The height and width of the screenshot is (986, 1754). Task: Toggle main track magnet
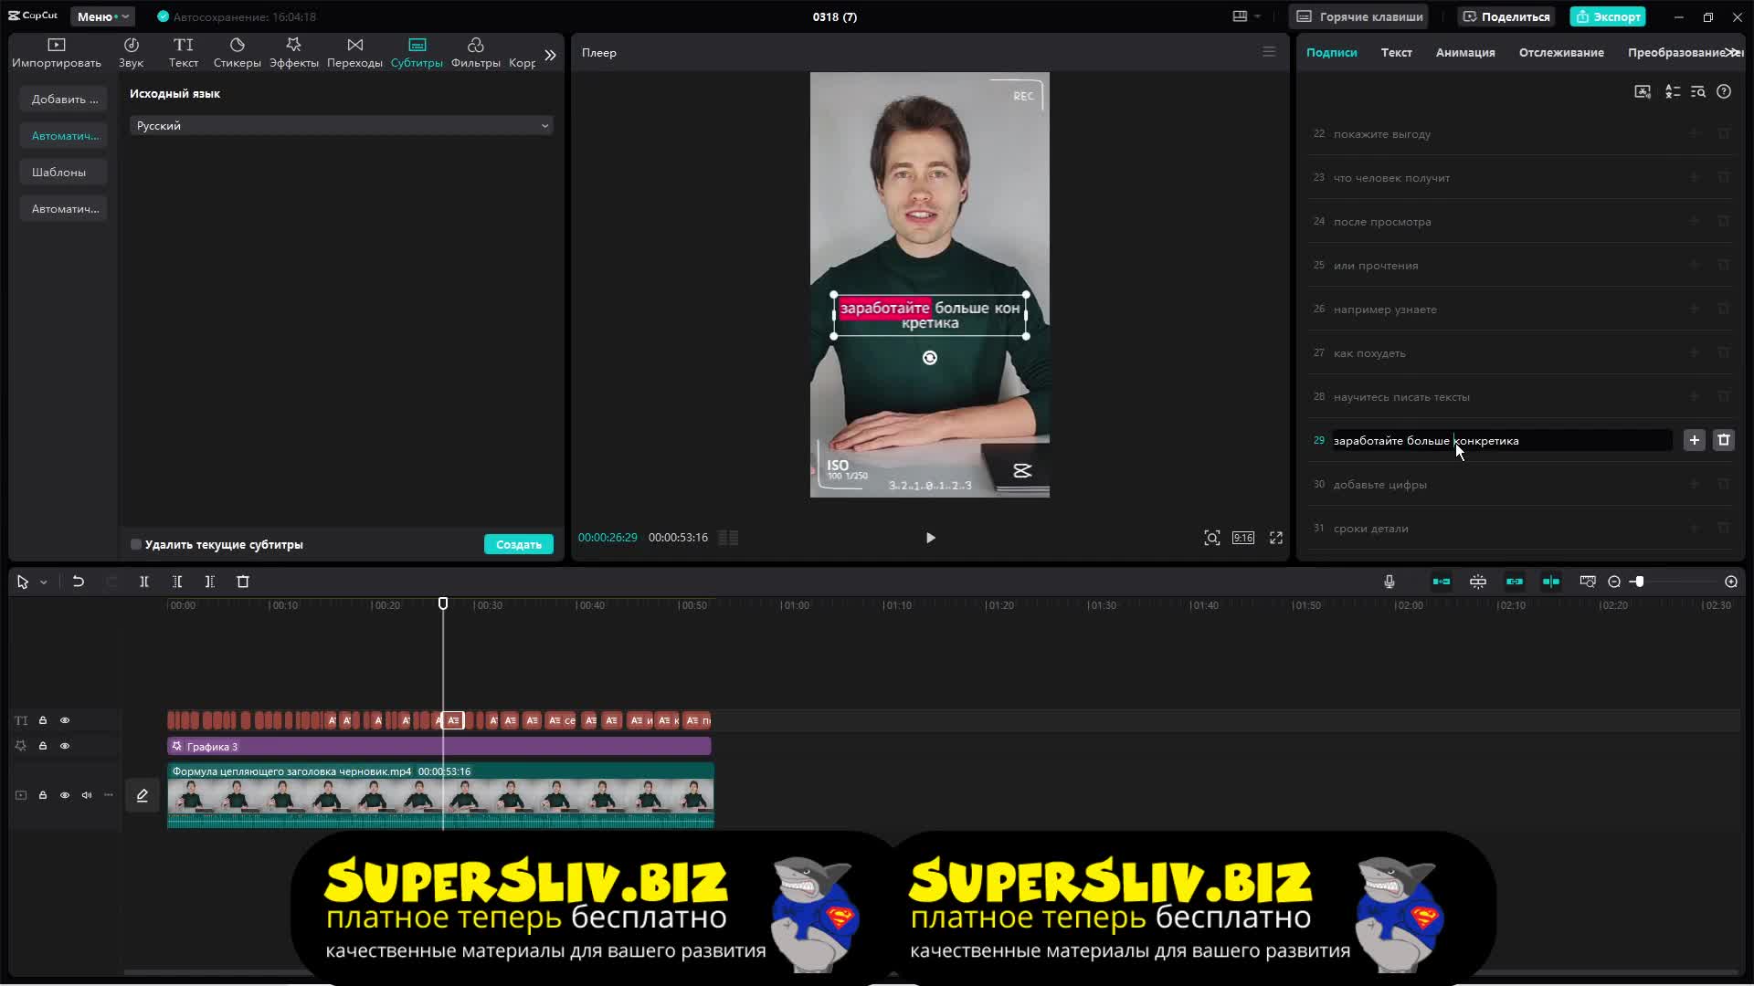[x=1442, y=582]
